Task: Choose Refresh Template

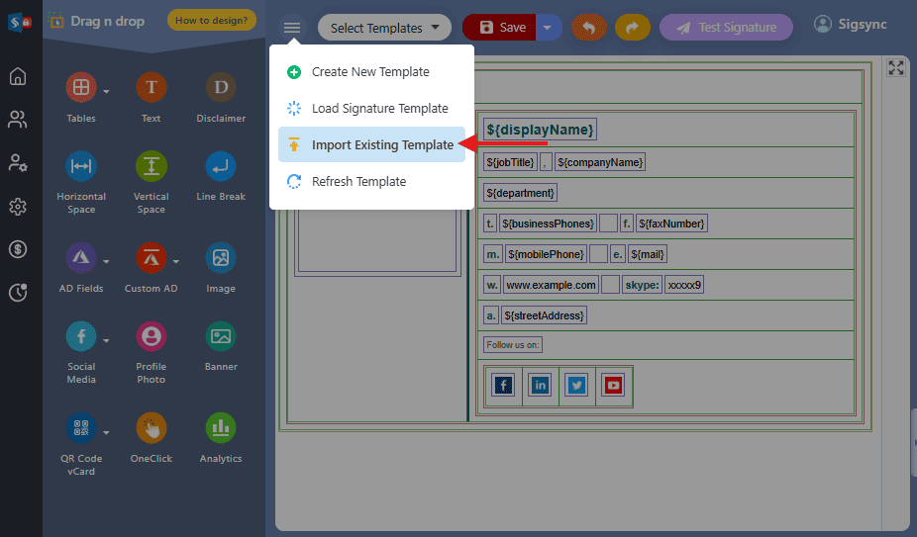Action: (x=371, y=181)
